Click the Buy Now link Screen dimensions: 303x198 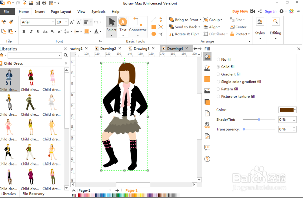240,11
